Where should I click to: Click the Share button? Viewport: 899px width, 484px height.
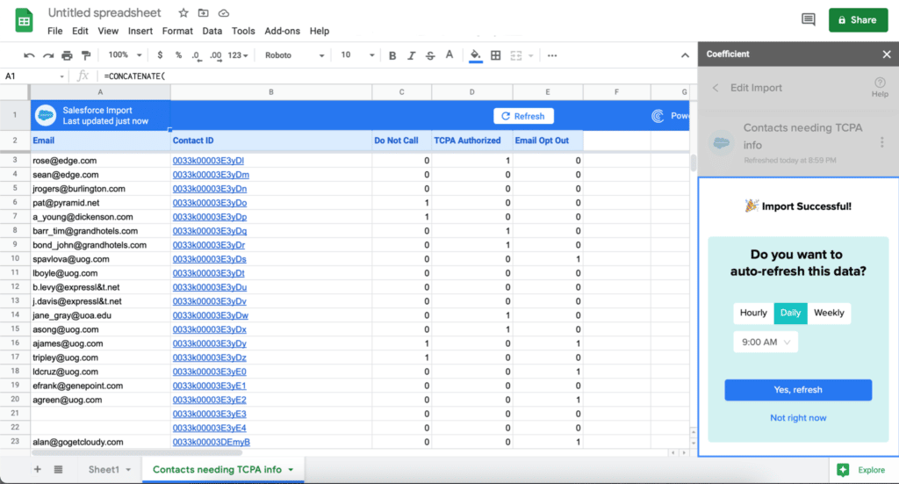tap(858, 20)
